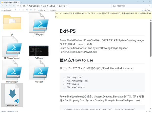Viewport: 152px width, 113px height.
Task: Click the preview pane vertical scrollbar thumb
Action: tap(151, 39)
